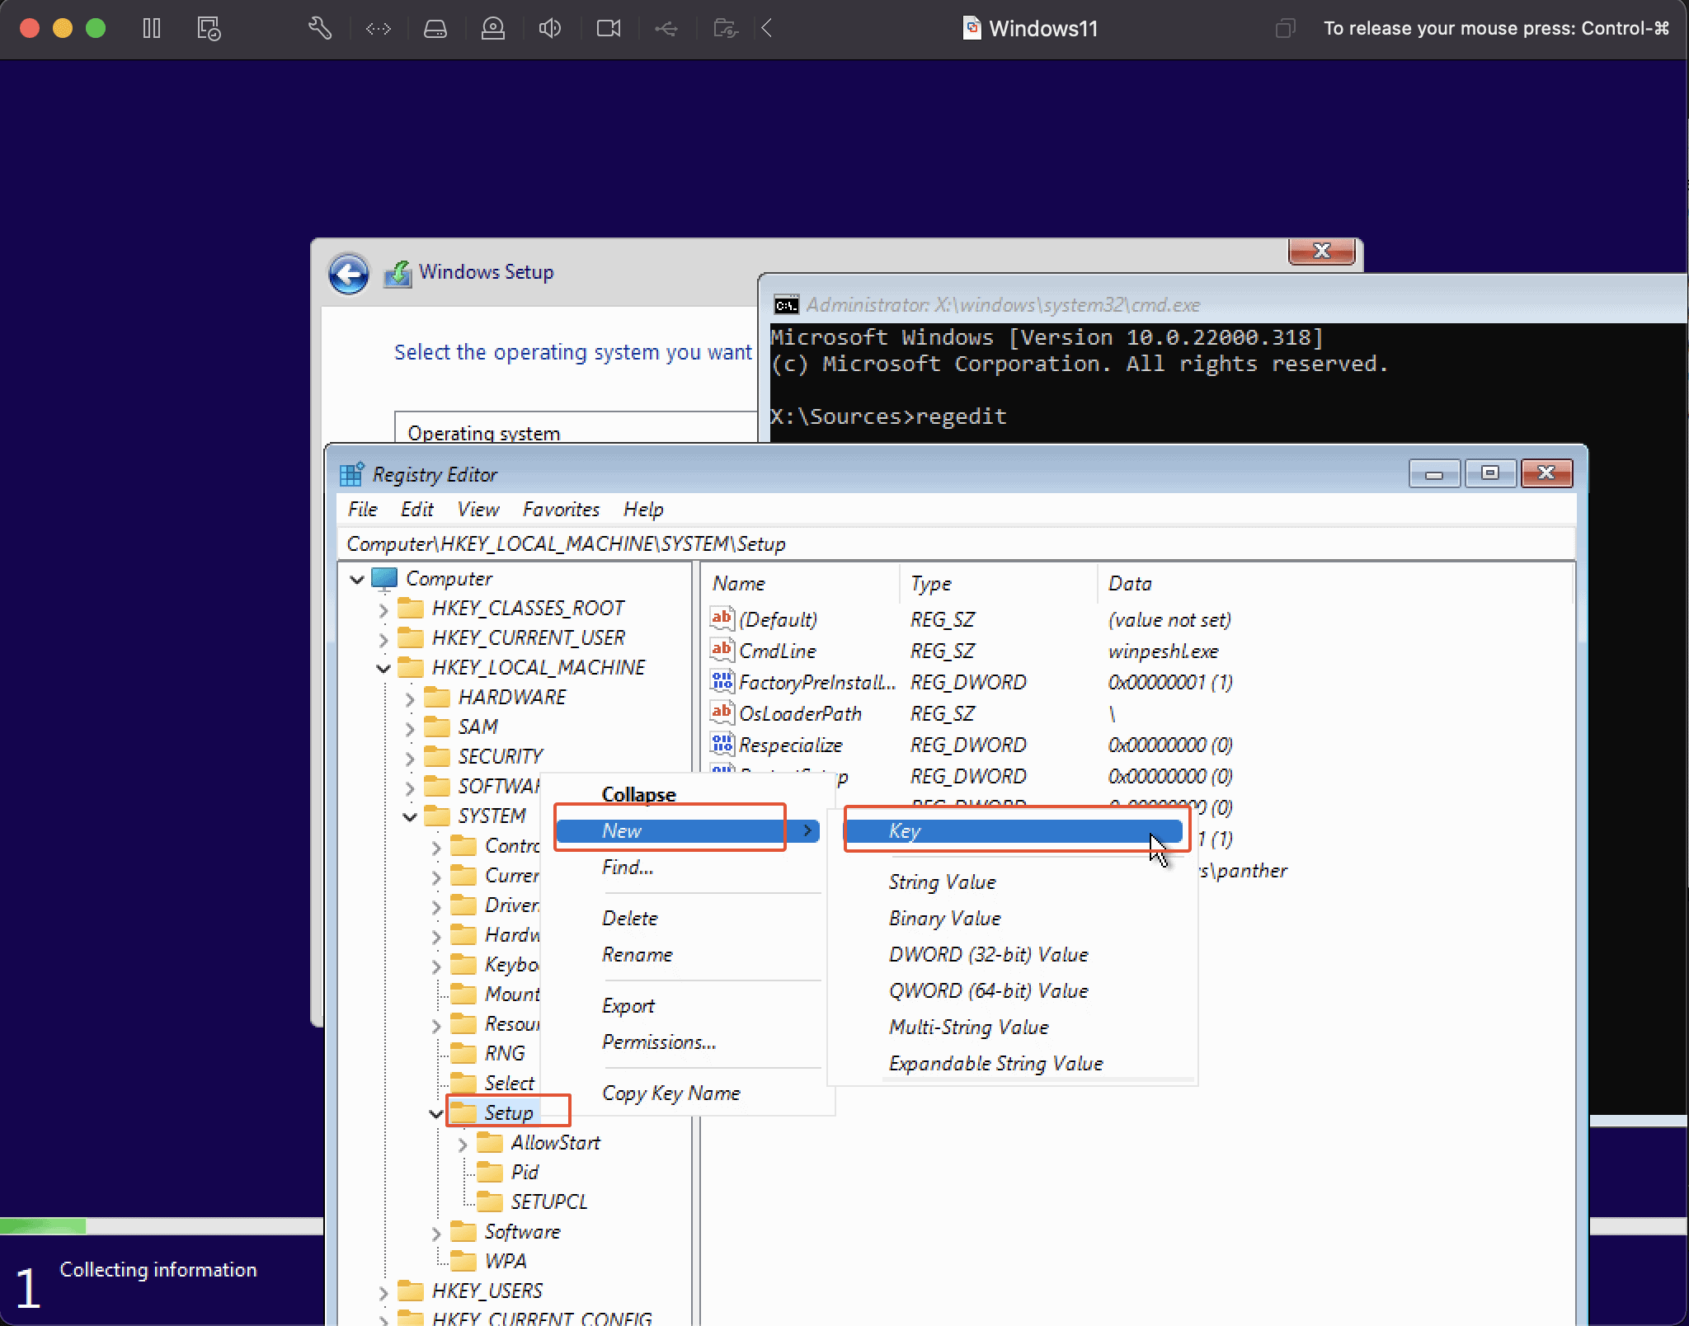Expand the SAM key chevron
This screenshot has width=1689, height=1326.
coord(410,729)
